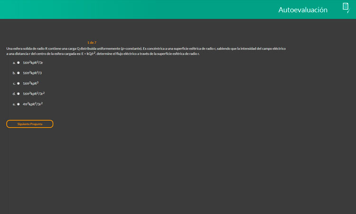The height and width of the screenshot is (214, 356).
Task: Click the checklist document icon in header
Action: pos(346,7)
